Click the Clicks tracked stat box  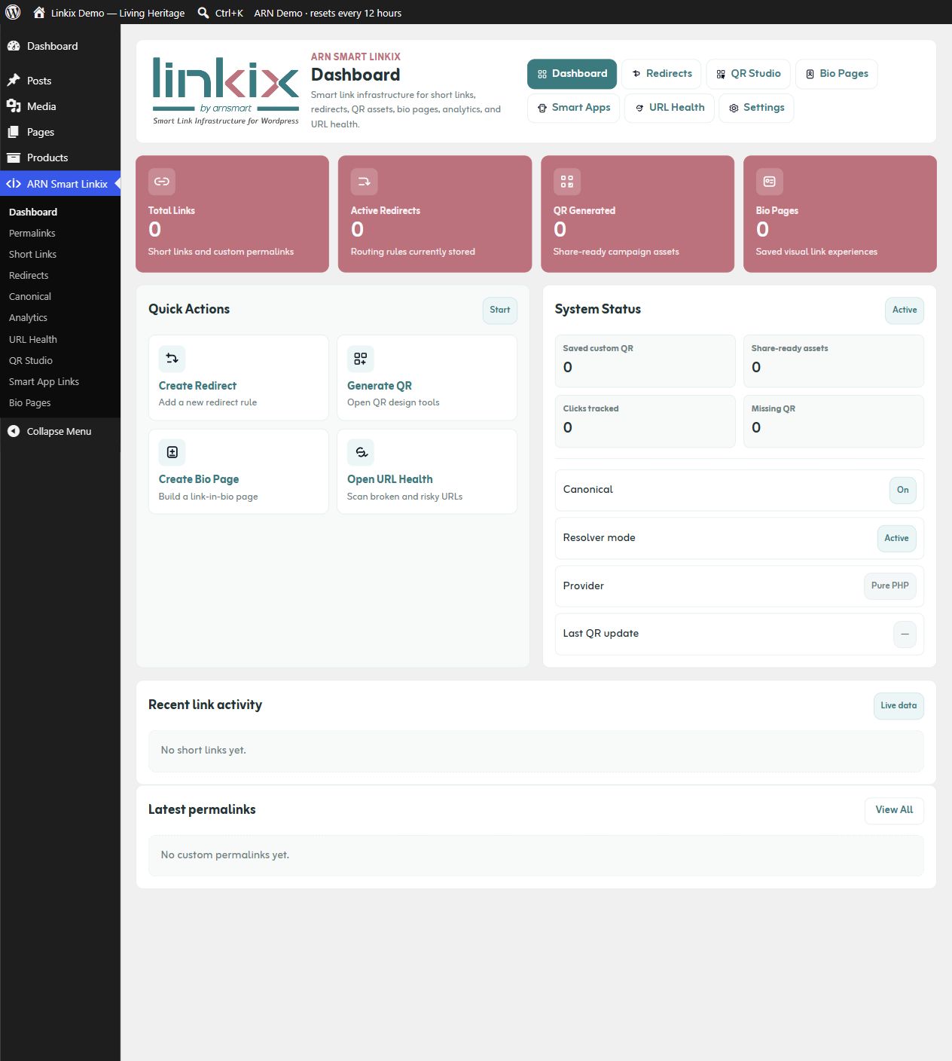(x=645, y=421)
